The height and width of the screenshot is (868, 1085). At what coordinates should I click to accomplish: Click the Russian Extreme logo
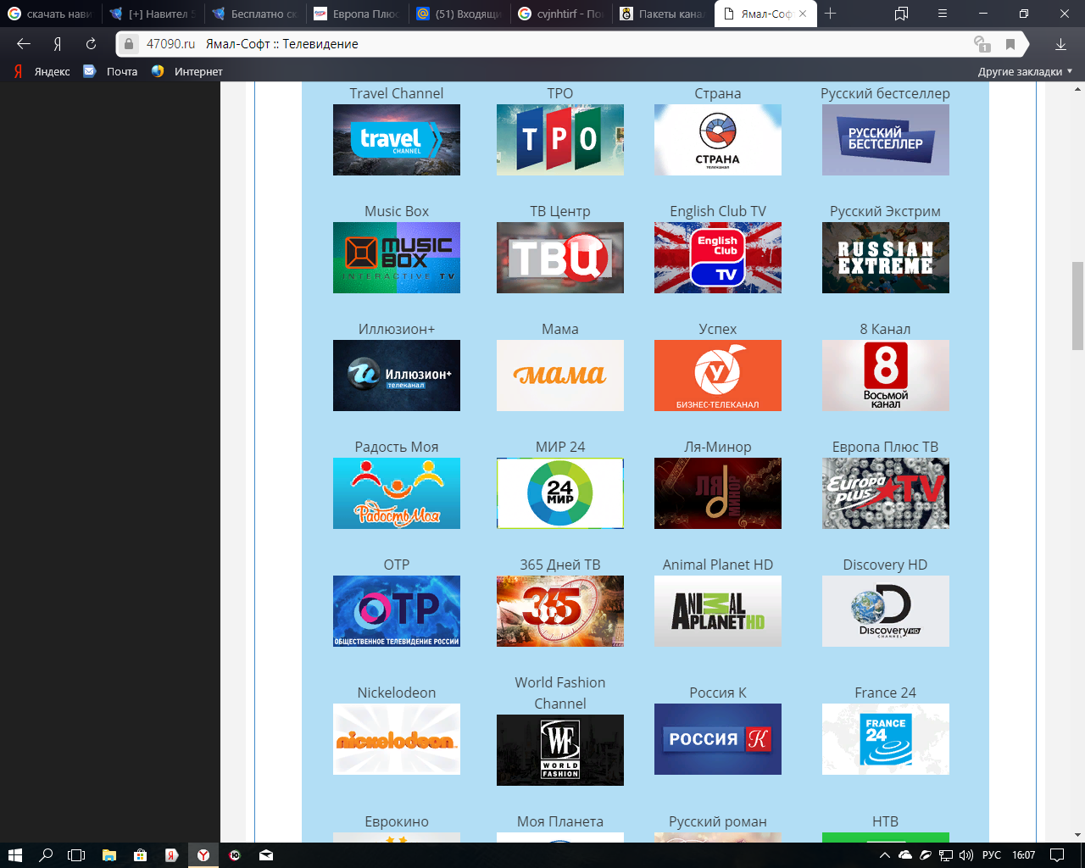pyautogui.click(x=886, y=258)
